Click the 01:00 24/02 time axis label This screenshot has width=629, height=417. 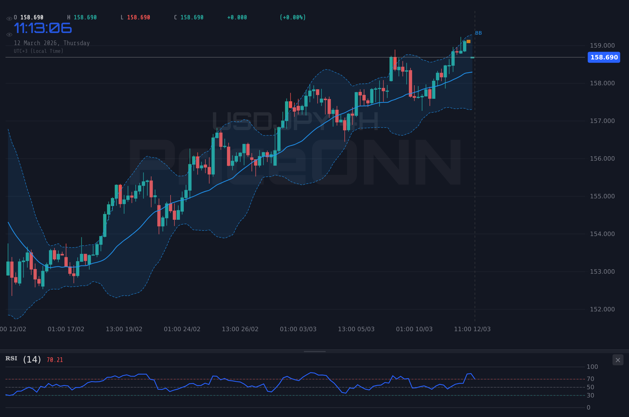coord(182,329)
